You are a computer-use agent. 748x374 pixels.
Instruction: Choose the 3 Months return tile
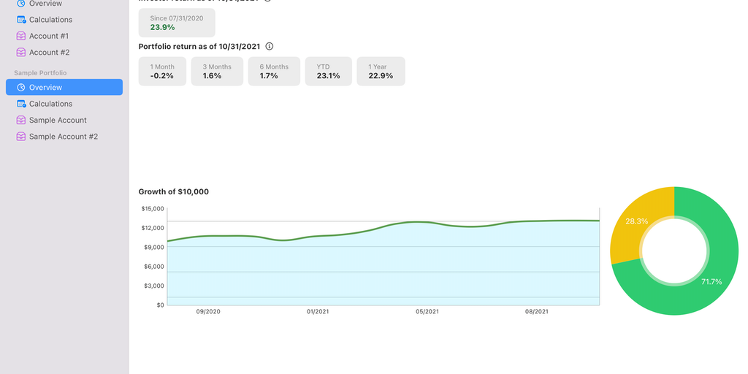tap(217, 72)
